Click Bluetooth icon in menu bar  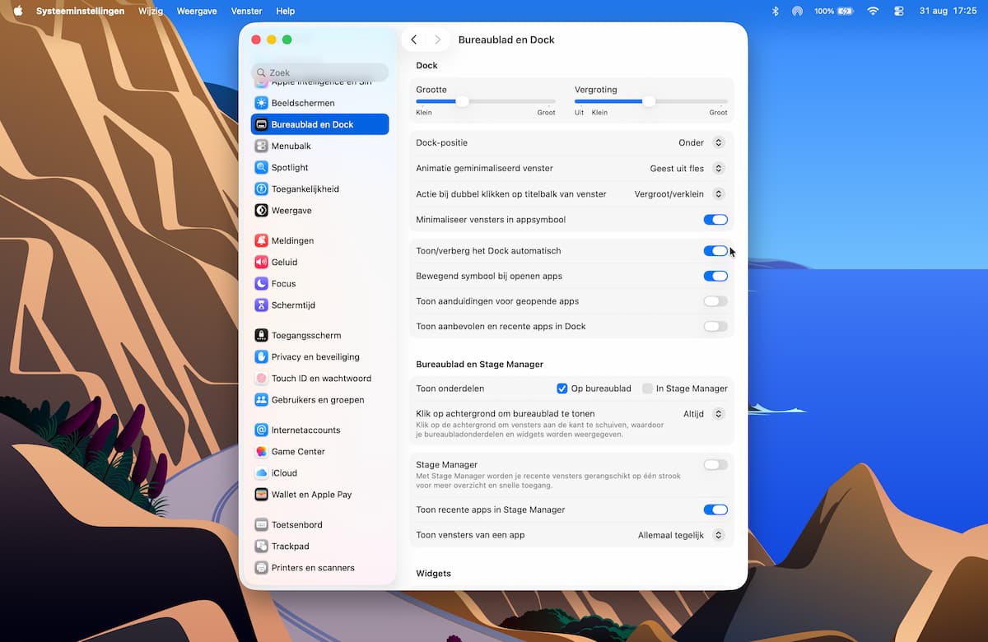click(x=775, y=11)
